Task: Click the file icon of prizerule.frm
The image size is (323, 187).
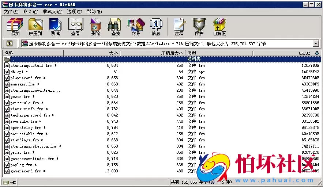Action: 7,103
